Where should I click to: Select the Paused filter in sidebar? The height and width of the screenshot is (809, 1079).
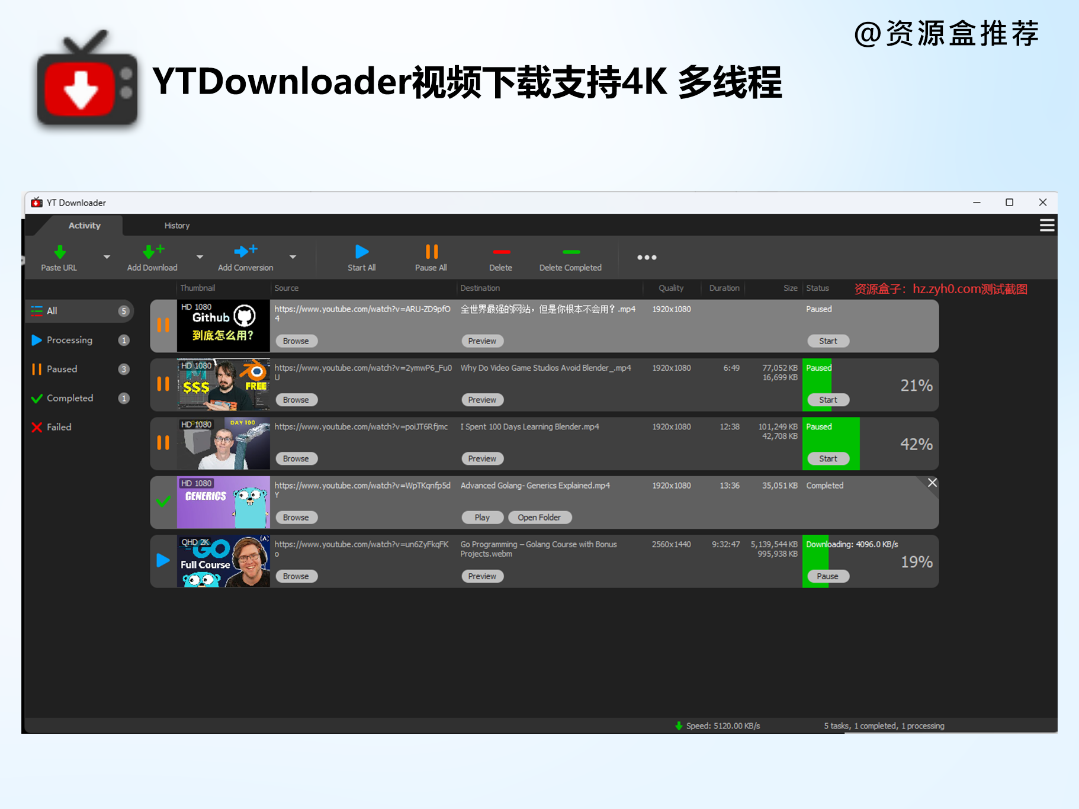click(80, 369)
